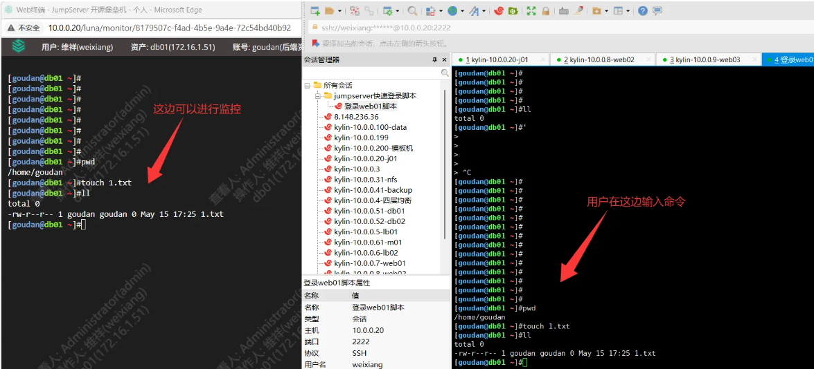Click the port value 2222 in properties

[x=361, y=341]
